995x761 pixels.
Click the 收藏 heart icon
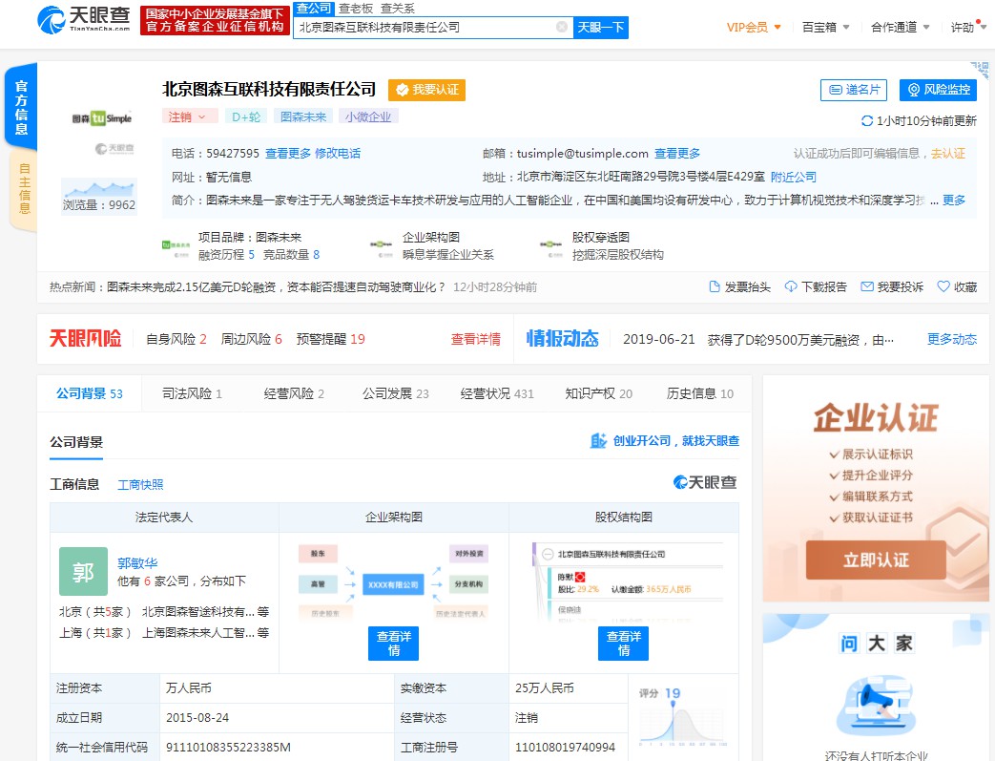click(x=943, y=286)
